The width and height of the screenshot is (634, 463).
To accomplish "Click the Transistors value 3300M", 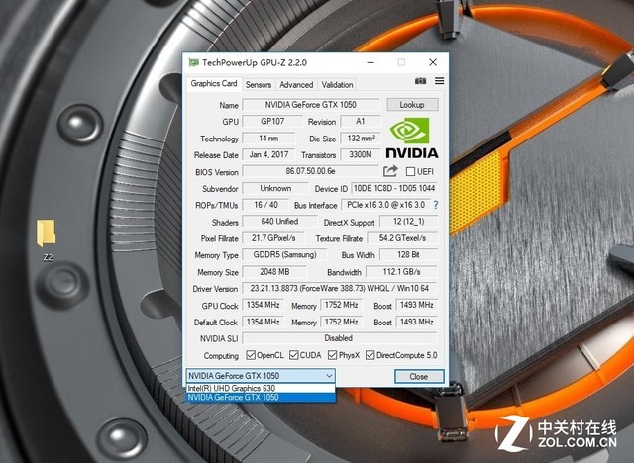I will (x=360, y=154).
